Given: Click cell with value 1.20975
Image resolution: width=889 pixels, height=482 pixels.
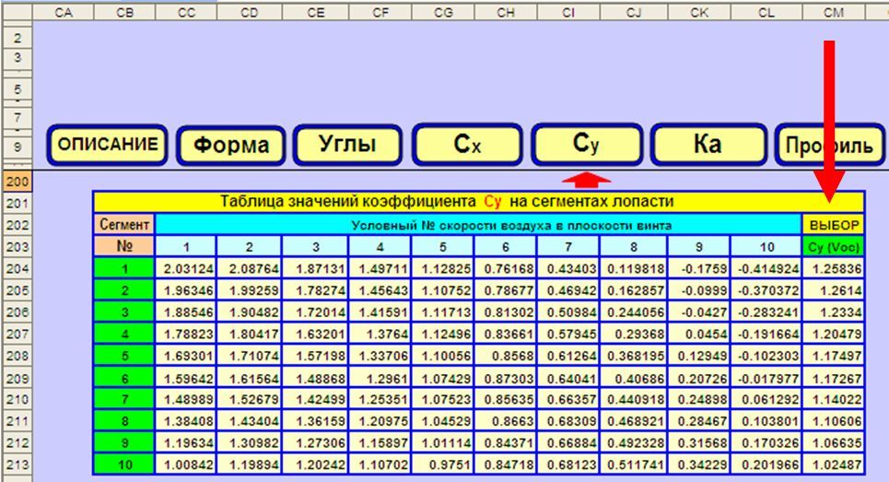Looking at the screenshot, I should 380,421.
